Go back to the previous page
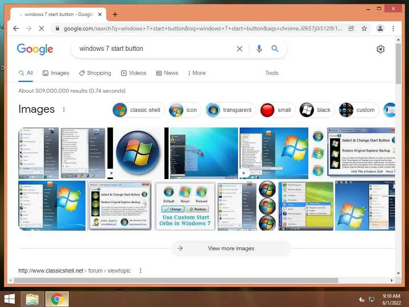The height and width of the screenshot is (307, 409). (16, 28)
